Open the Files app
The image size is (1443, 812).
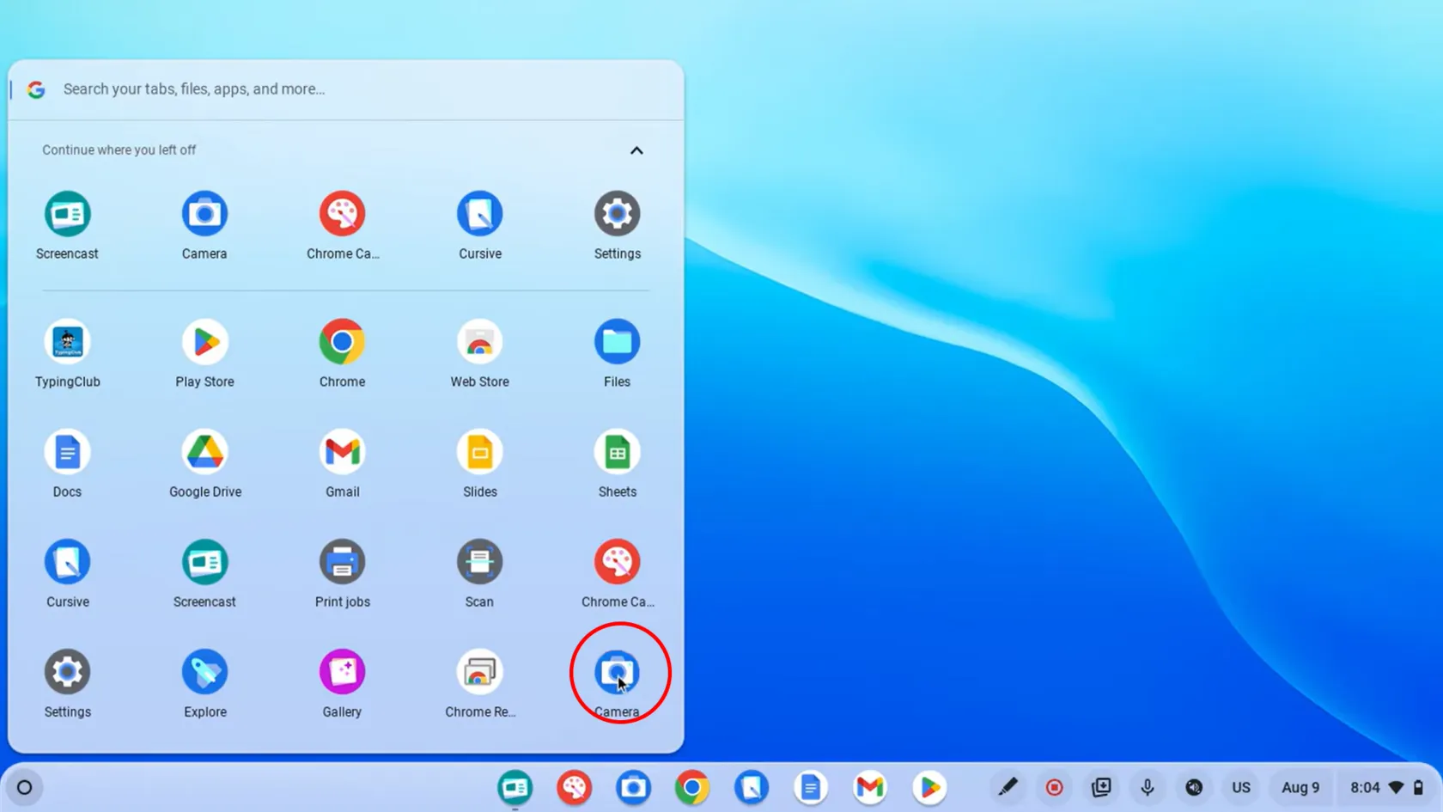coord(617,343)
